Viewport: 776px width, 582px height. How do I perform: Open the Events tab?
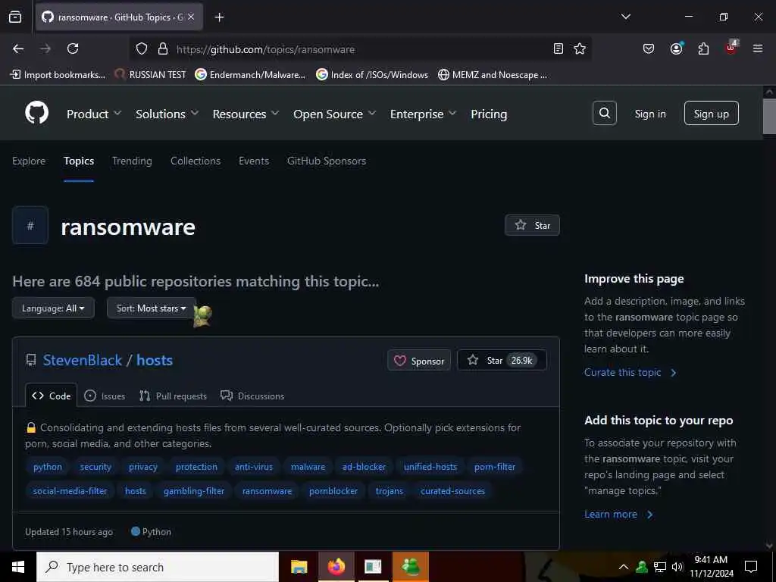254,161
